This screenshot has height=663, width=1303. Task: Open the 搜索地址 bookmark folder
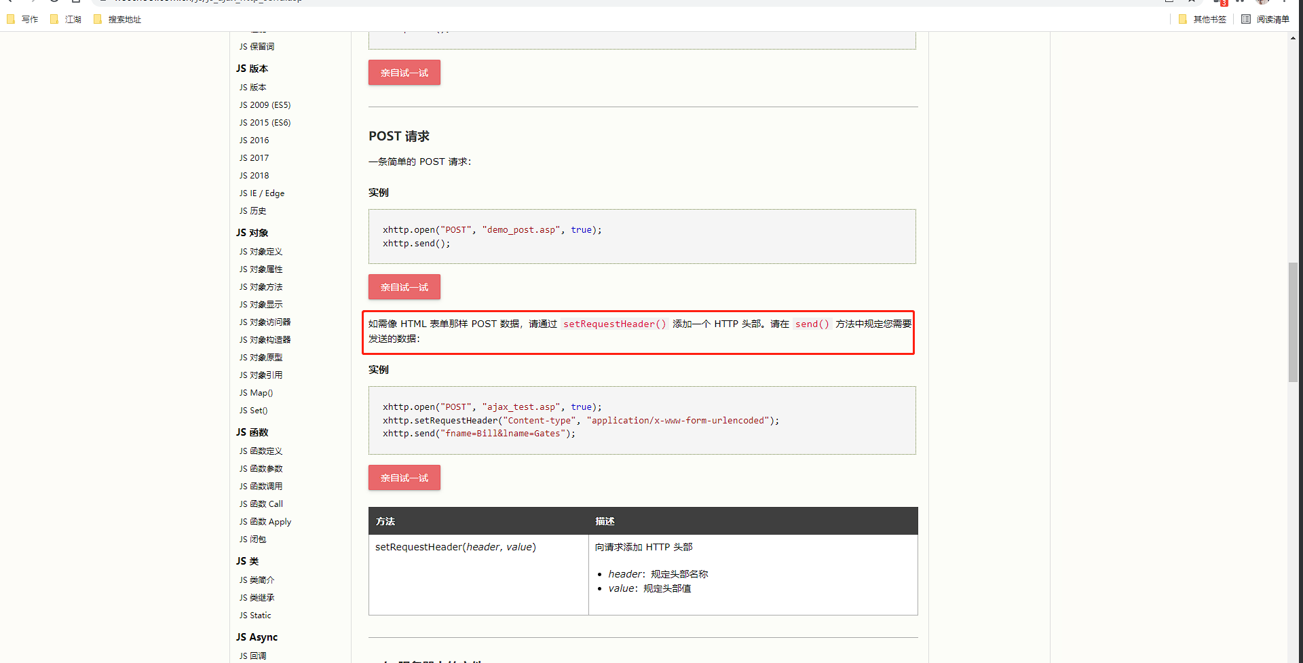[x=117, y=20]
